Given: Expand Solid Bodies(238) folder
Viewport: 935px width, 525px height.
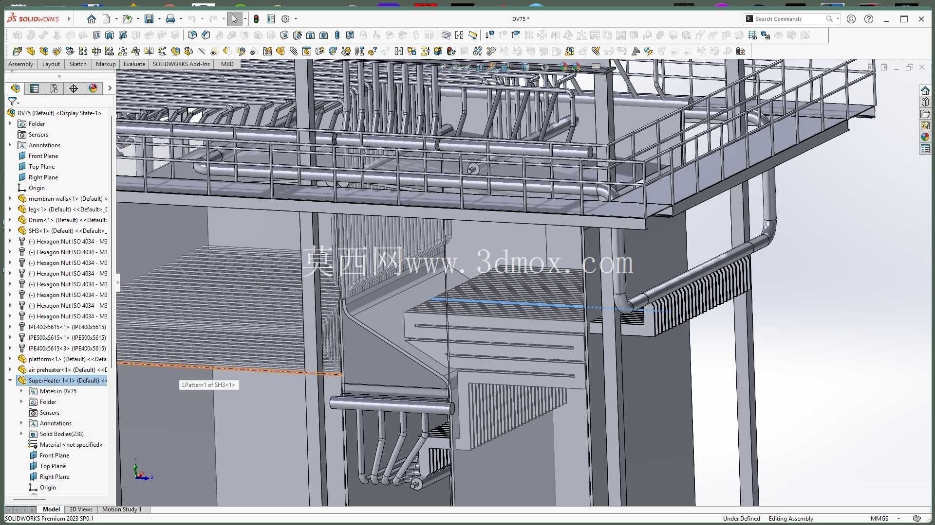Looking at the screenshot, I should [x=21, y=434].
